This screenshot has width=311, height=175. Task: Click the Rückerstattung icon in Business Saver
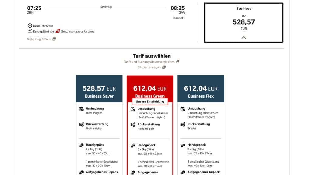pos(81,124)
